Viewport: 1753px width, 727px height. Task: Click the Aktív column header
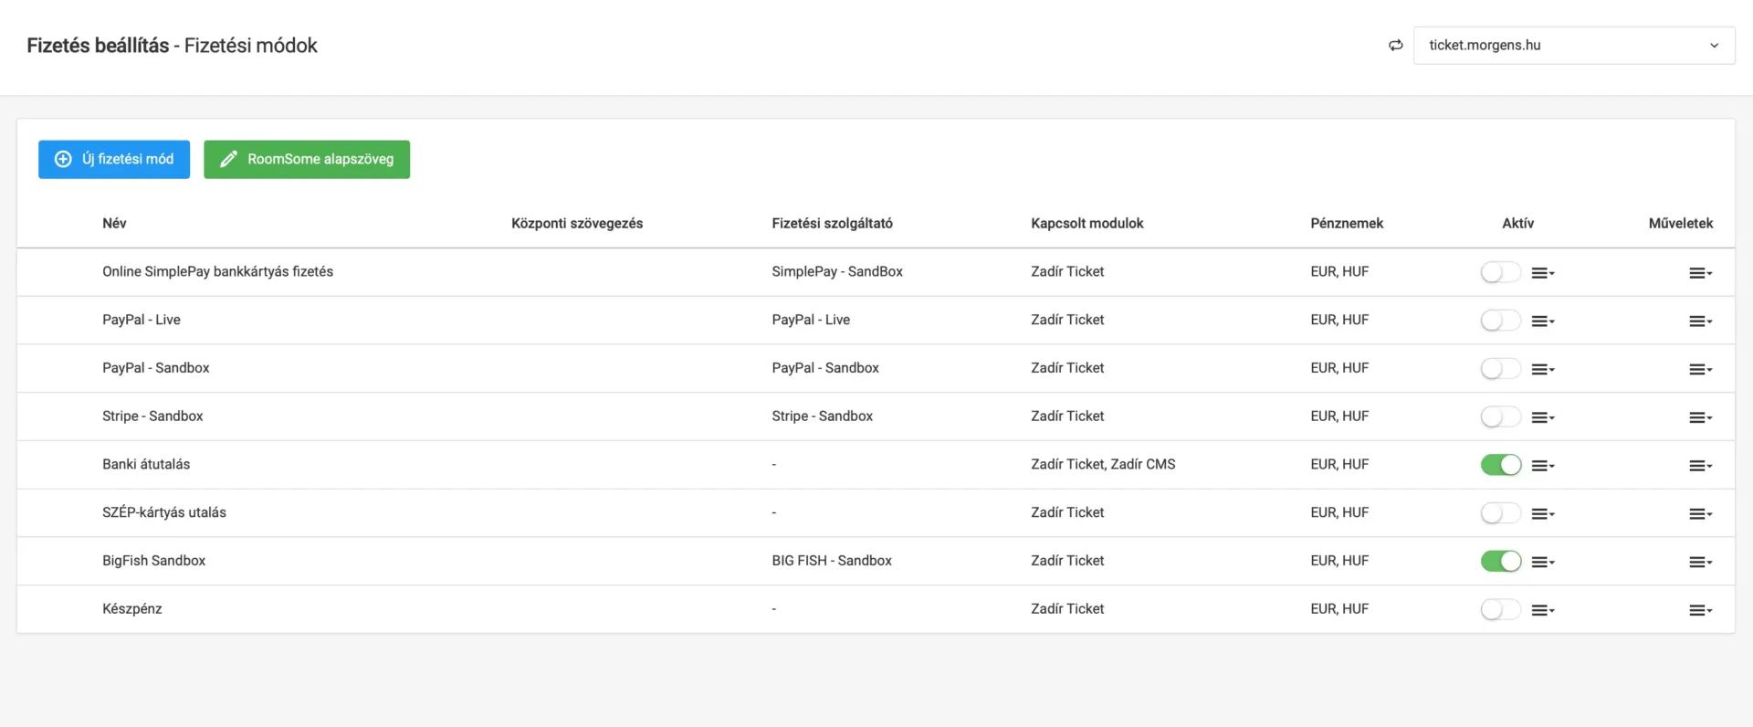tap(1517, 224)
